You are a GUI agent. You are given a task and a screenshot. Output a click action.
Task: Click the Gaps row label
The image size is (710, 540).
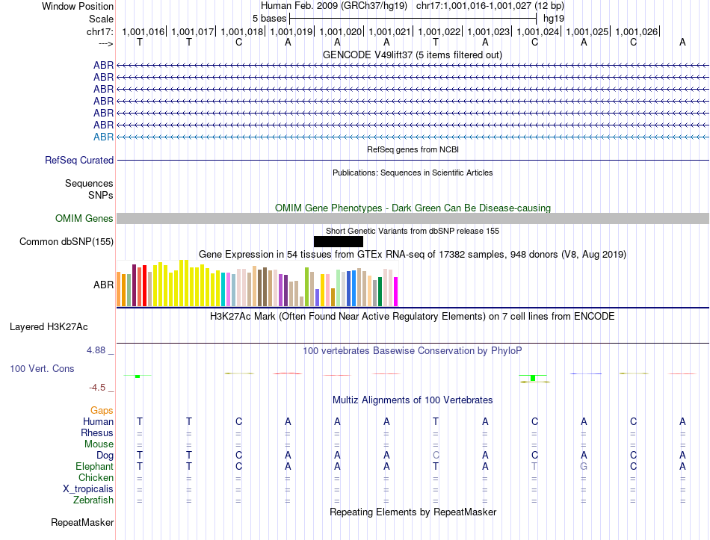click(x=102, y=411)
